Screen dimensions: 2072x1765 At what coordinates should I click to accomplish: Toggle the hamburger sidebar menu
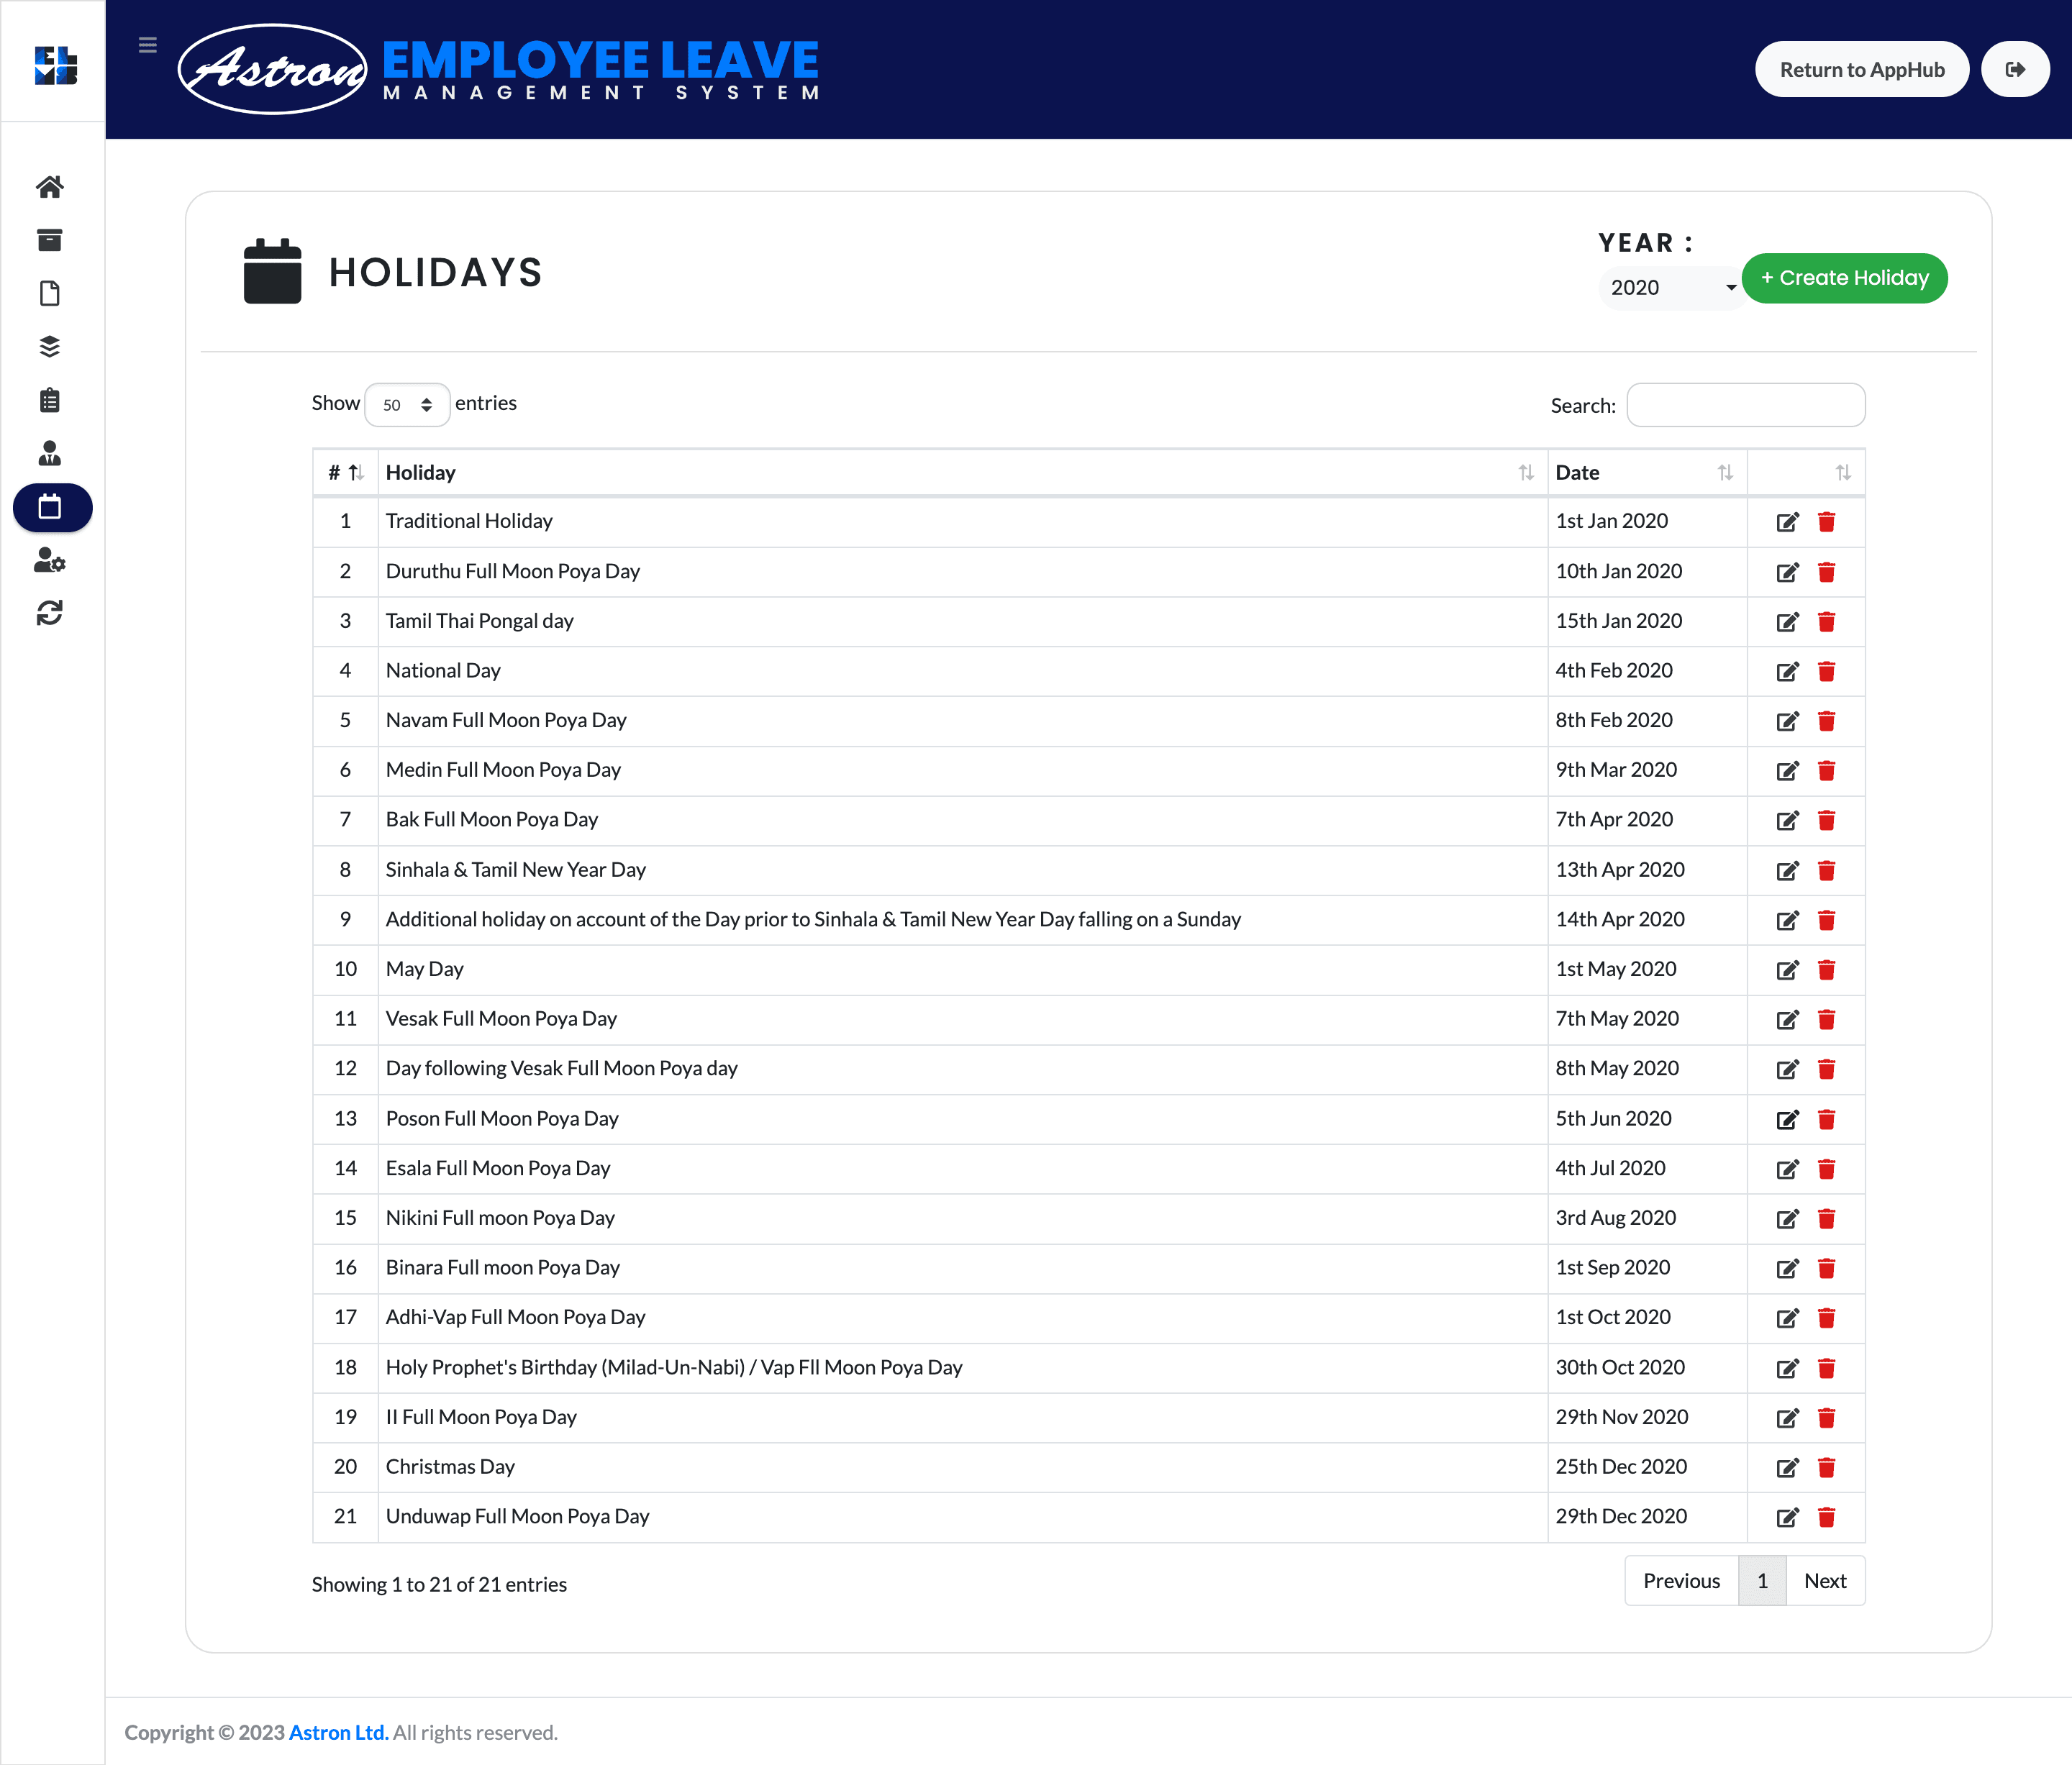coord(148,45)
